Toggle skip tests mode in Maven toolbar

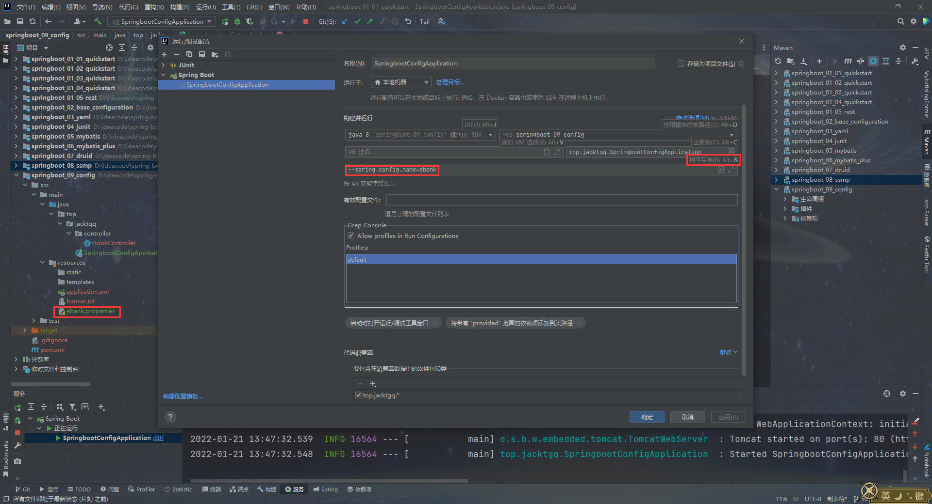pyautogui.click(x=873, y=61)
